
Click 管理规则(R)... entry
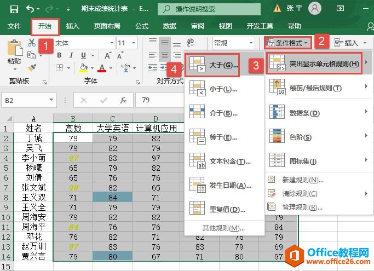[319, 207]
